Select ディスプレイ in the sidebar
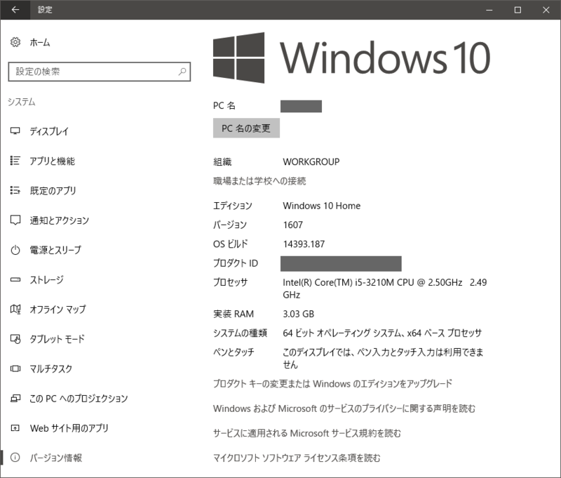Screen dimensions: 561x478 tap(48, 131)
